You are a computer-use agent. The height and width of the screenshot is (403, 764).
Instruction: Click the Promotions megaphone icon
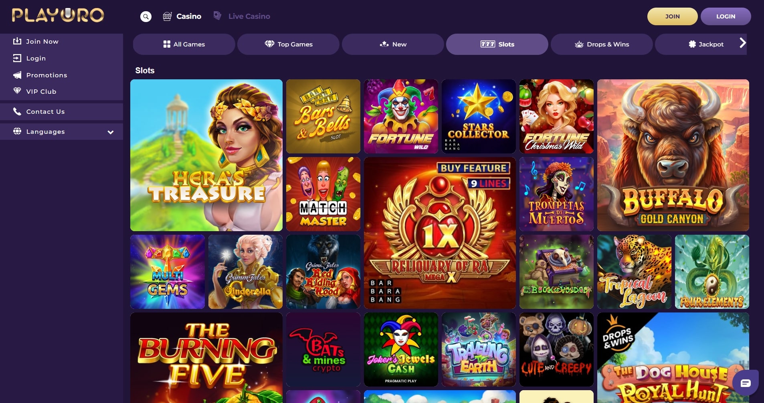click(x=17, y=75)
